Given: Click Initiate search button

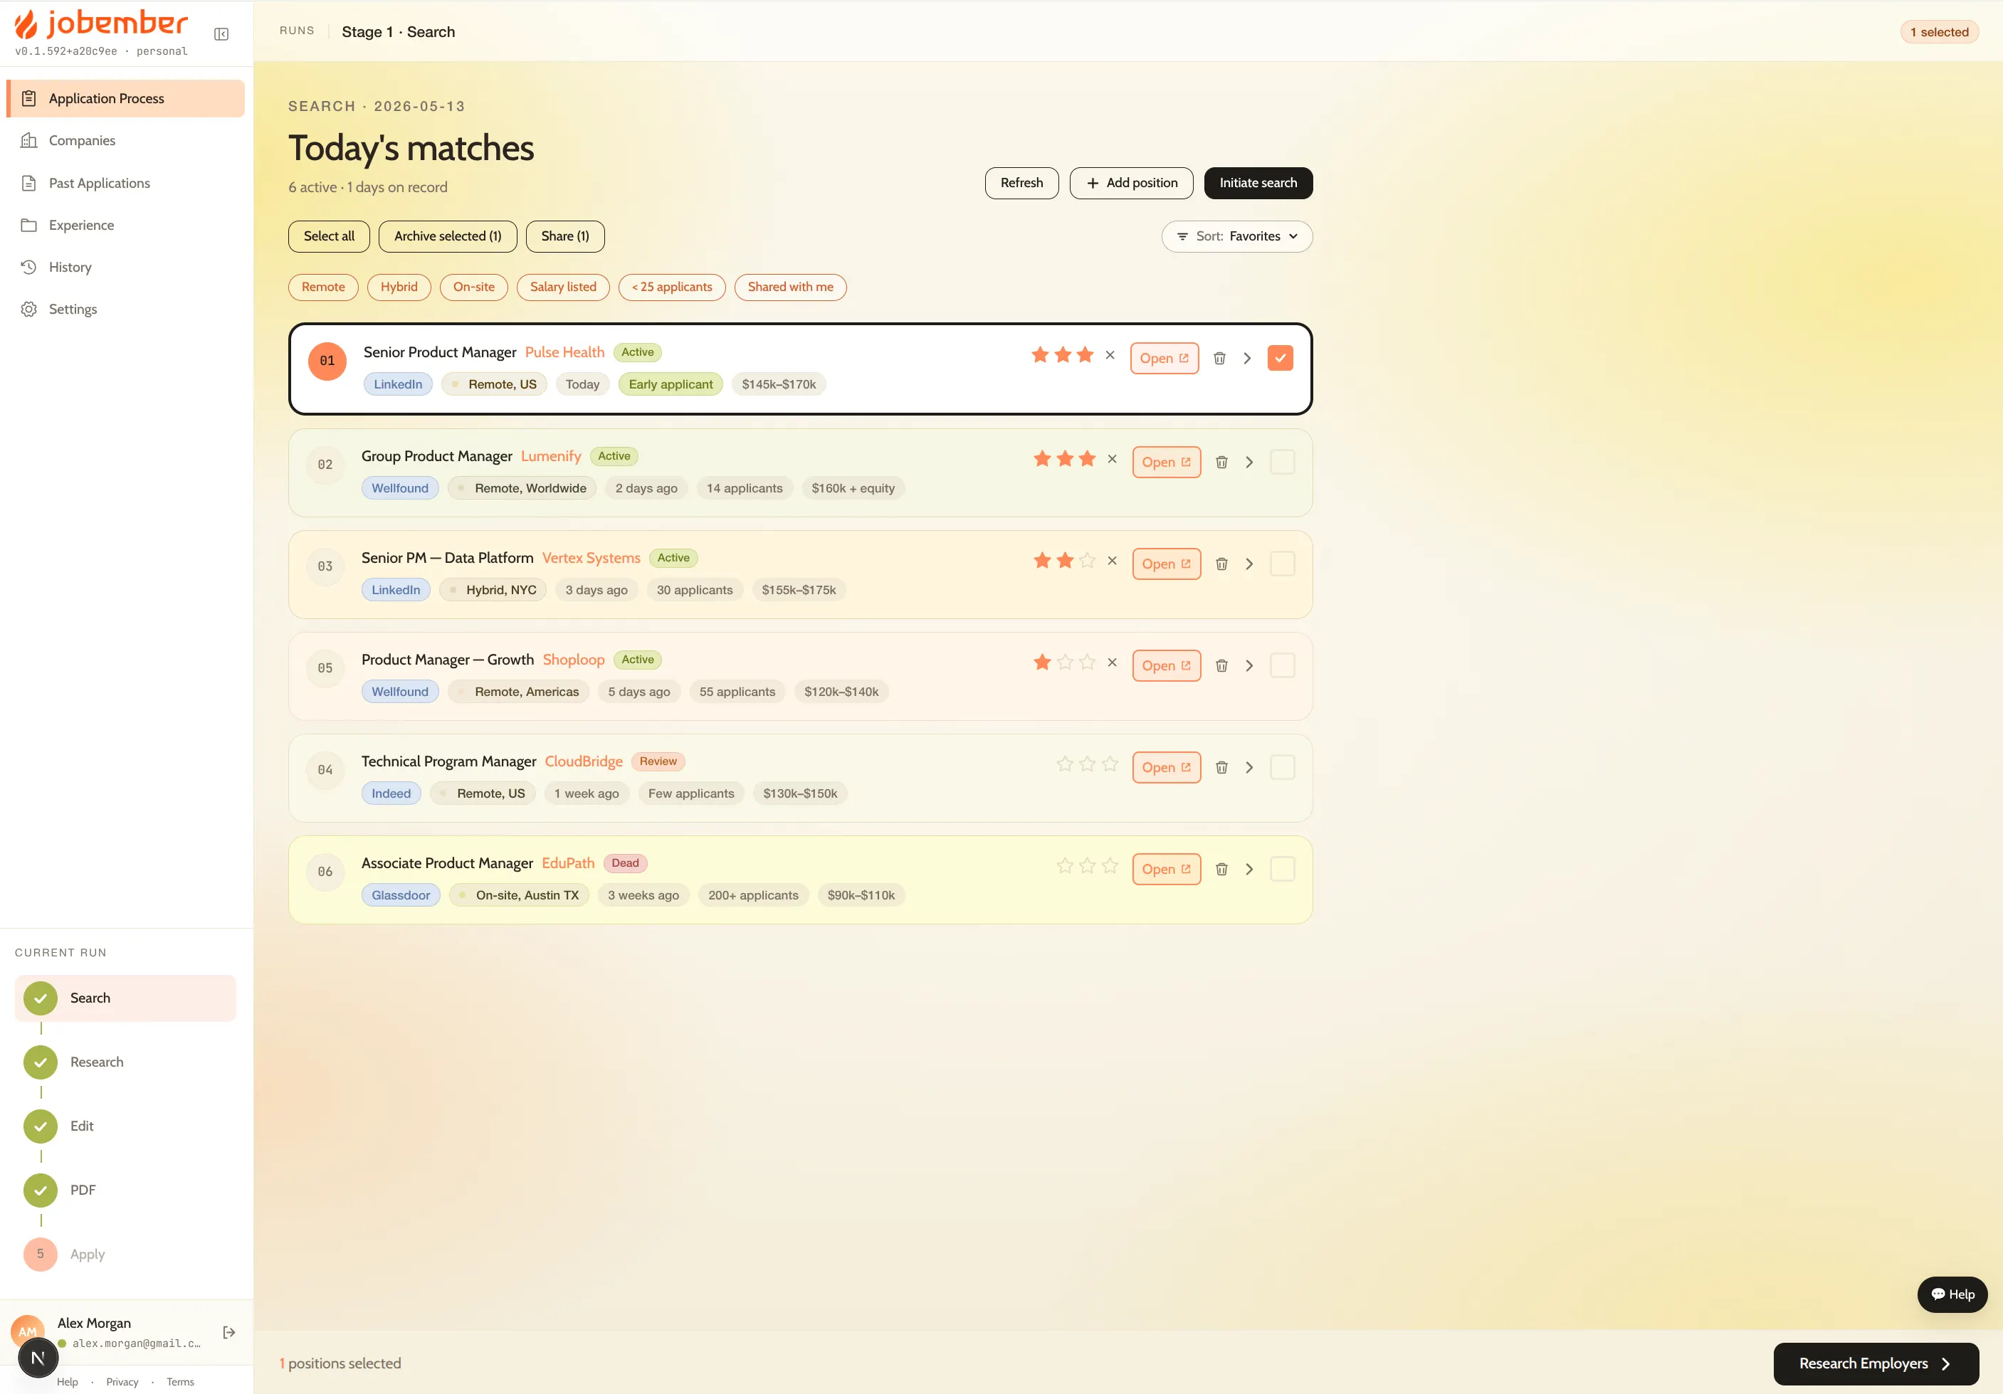Looking at the screenshot, I should (1258, 183).
